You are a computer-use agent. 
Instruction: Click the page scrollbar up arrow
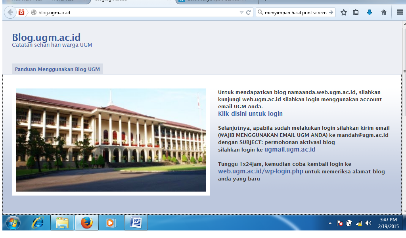[x=404, y=24]
